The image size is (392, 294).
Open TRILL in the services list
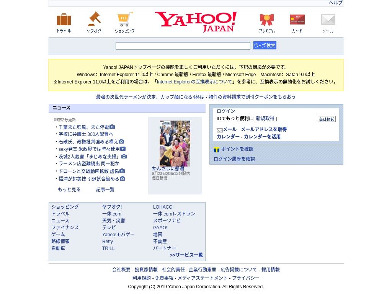[108, 248]
